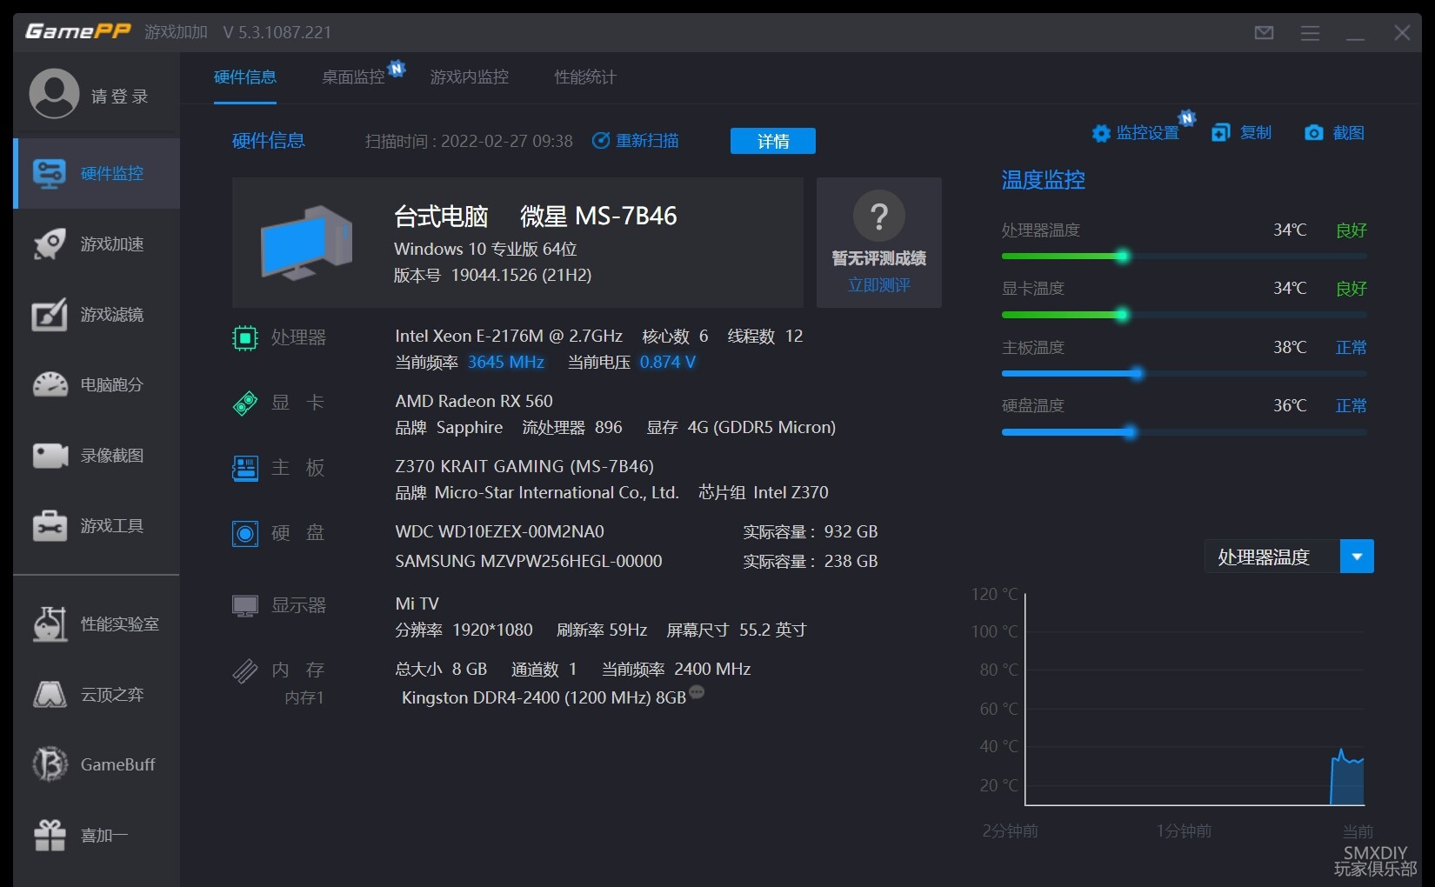Open the 电脑跑分 gauge icon
The image size is (1435, 887).
50,384
